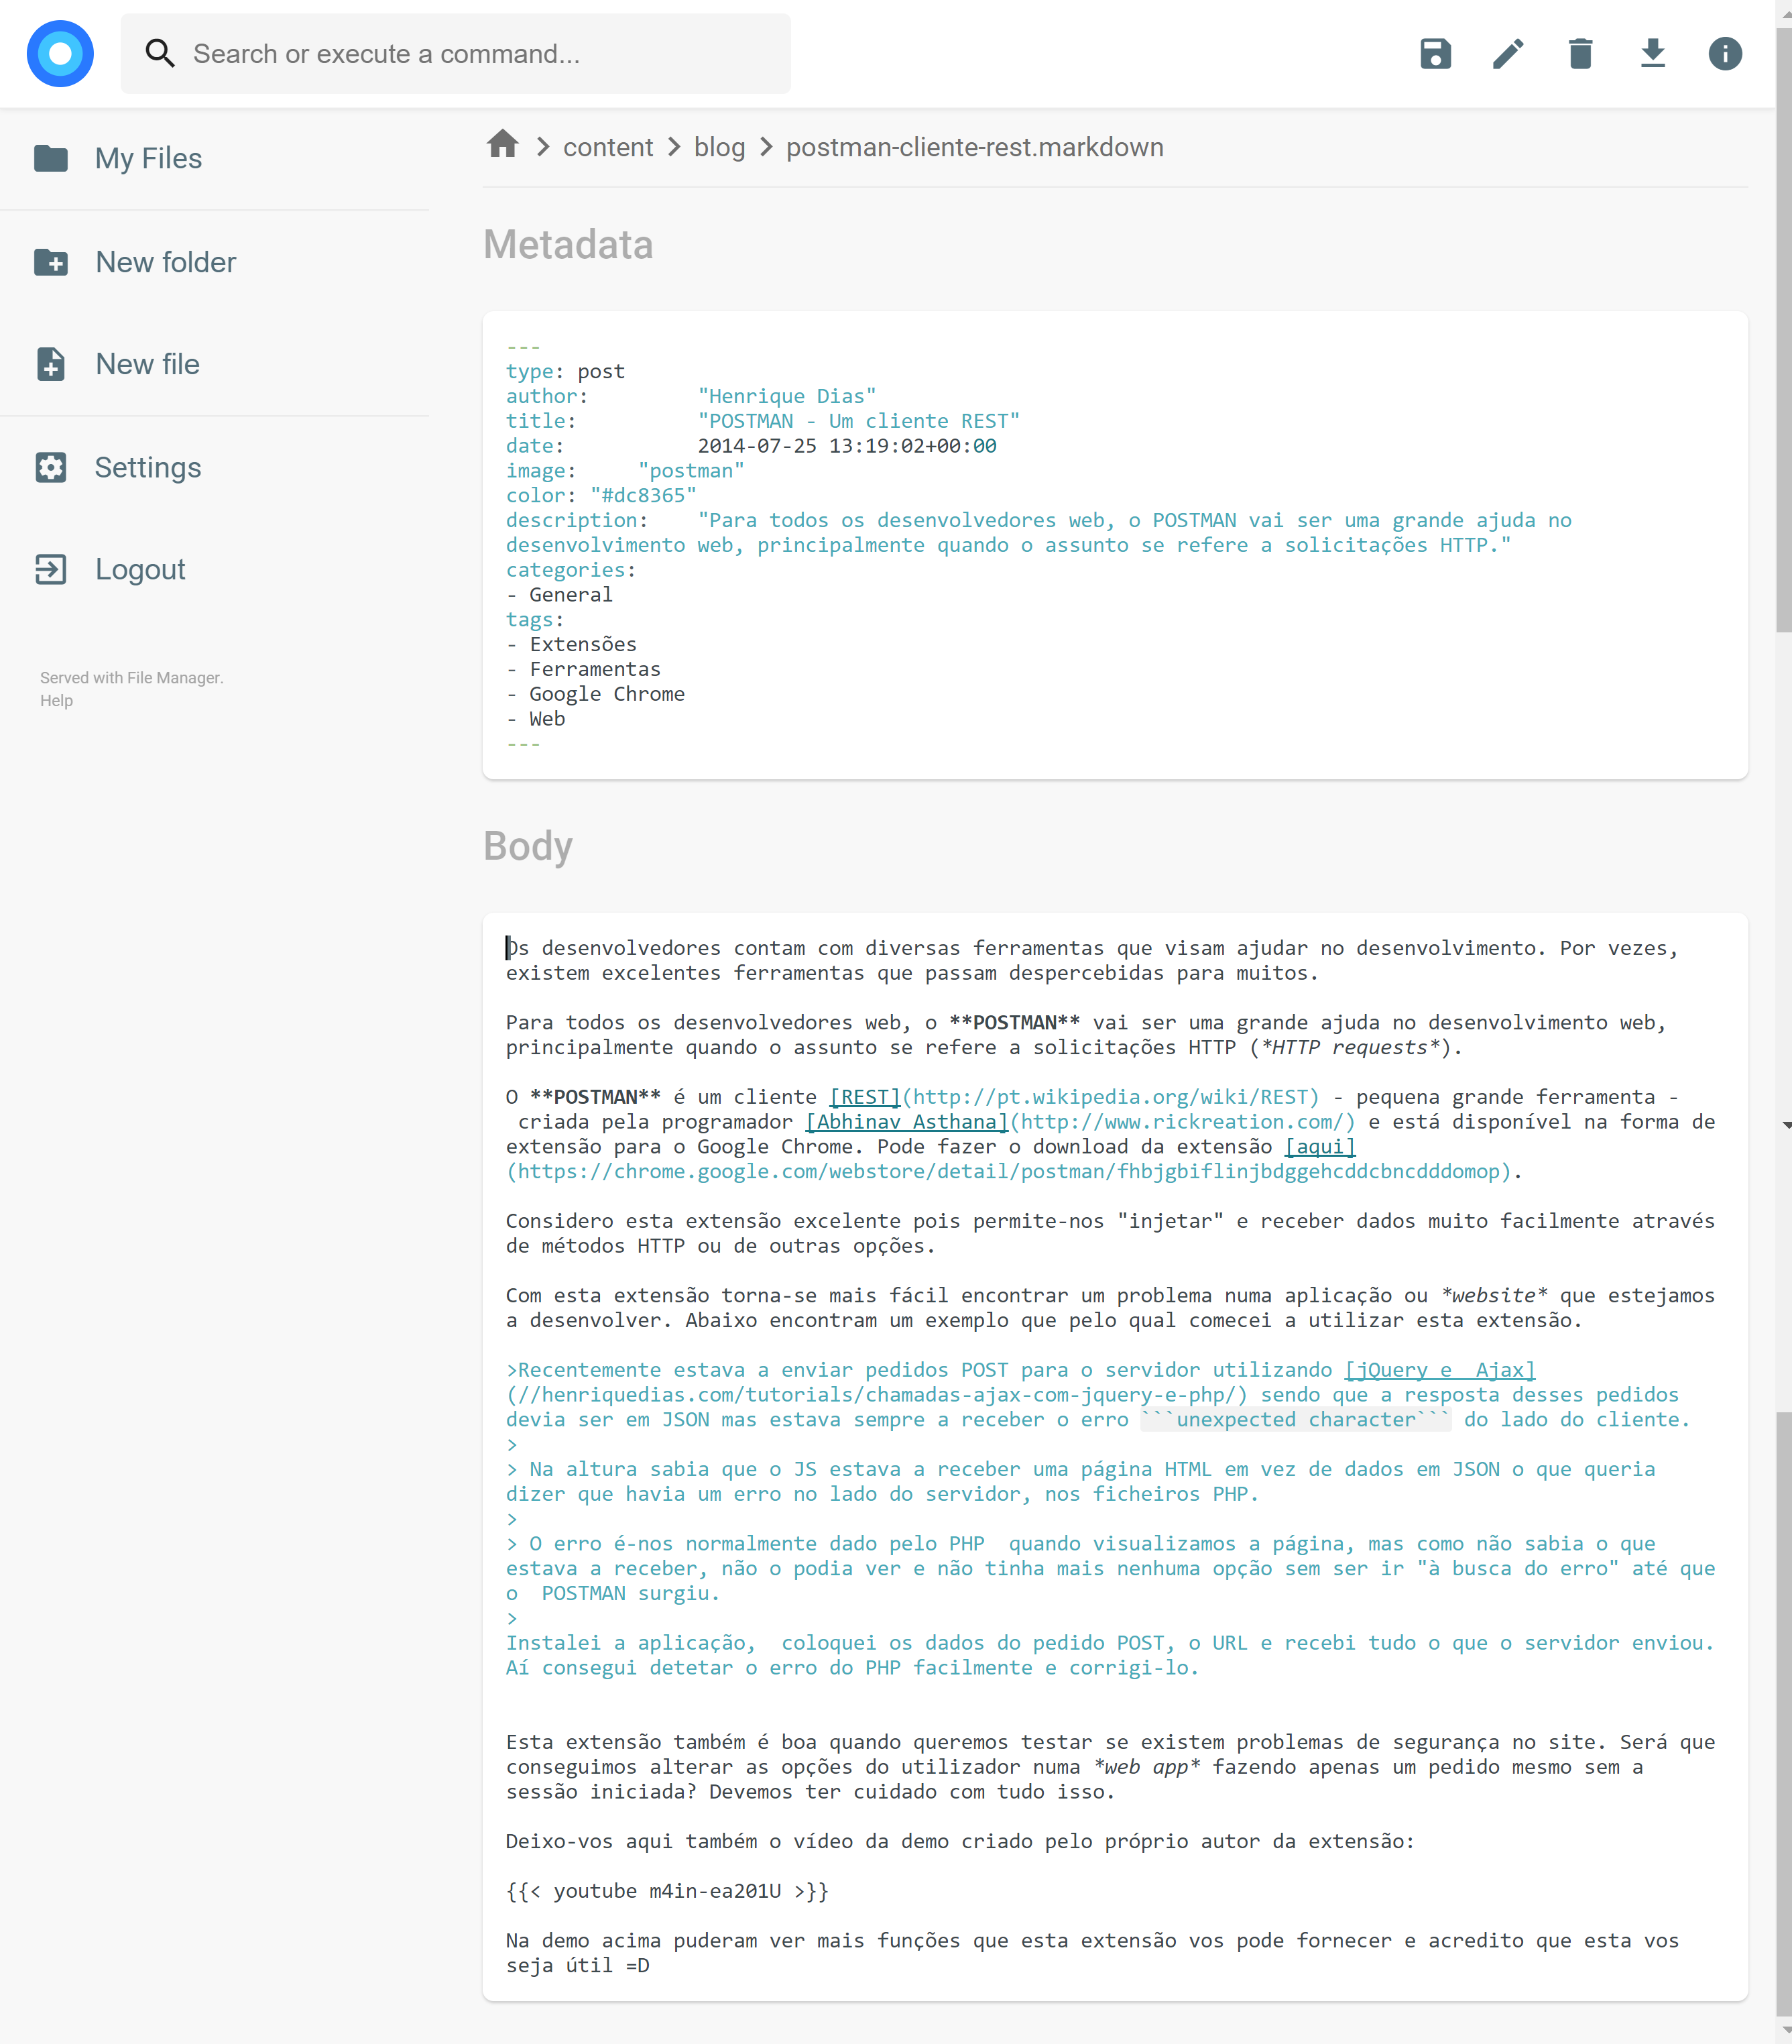Viewport: 1792px width, 2044px height.
Task: Click the Logout menu item
Action: [x=139, y=569]
